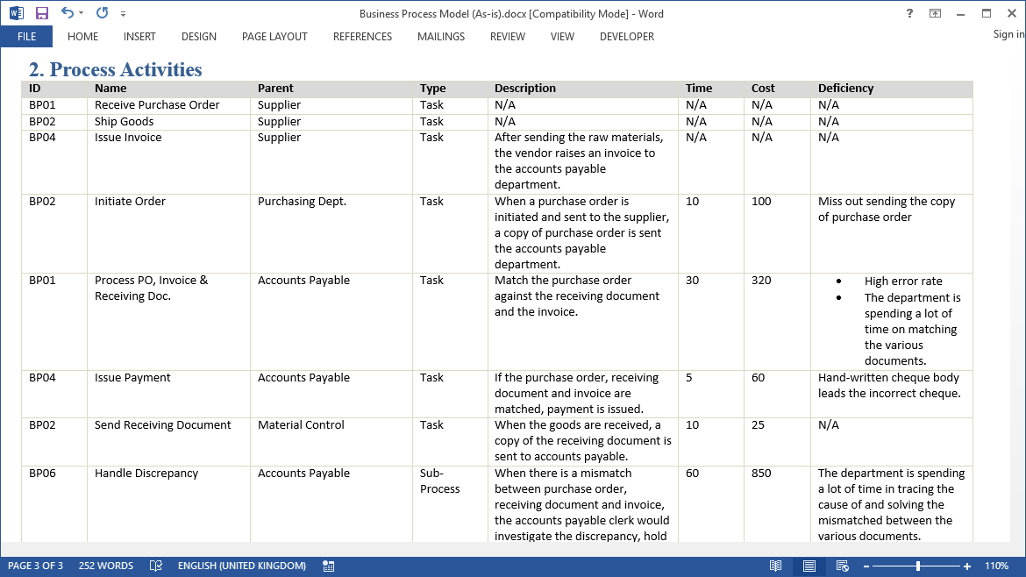This screenshot has height=577, width=1026.
Task: Switch to Web Layout view
Action: point(842,566)
